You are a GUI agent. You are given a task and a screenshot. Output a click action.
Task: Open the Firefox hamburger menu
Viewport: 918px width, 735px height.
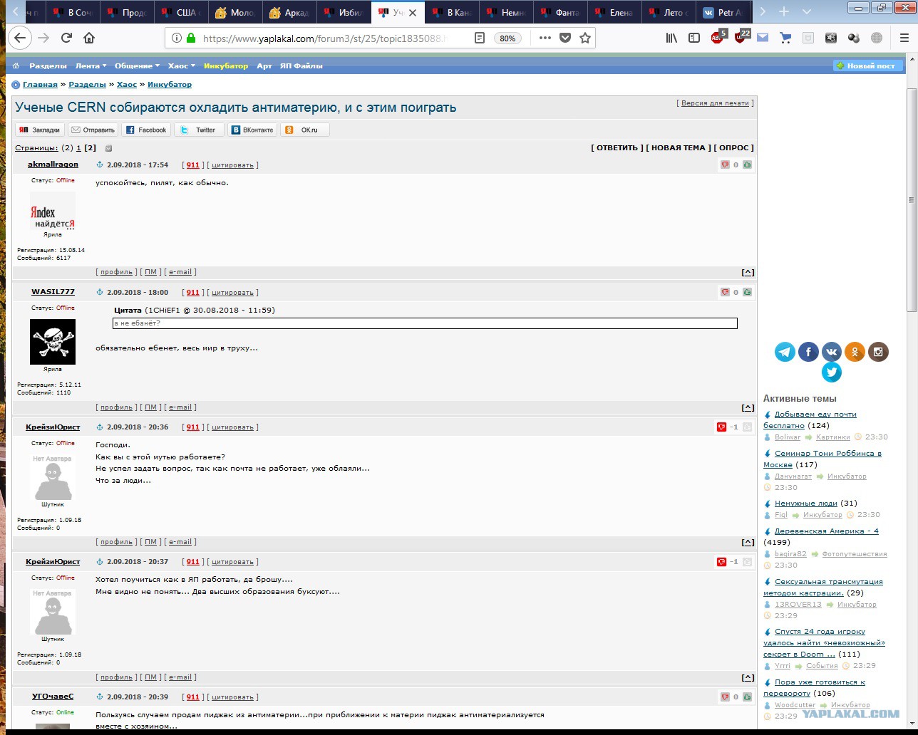point(904,38)
